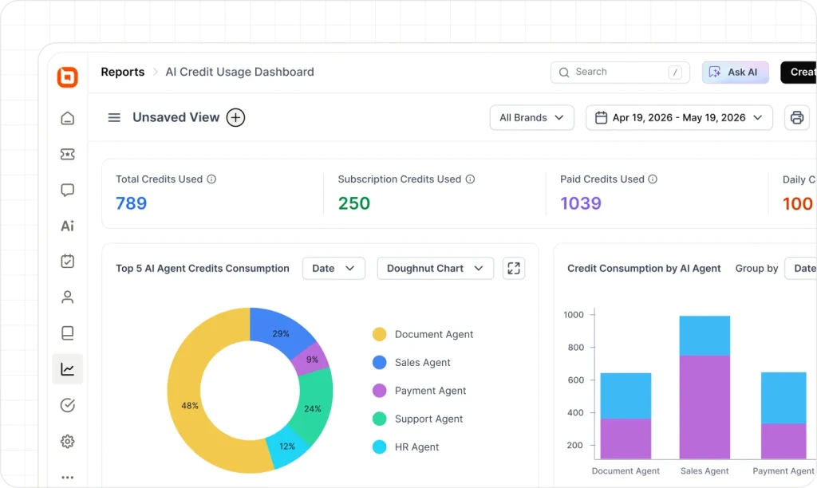The image size is (817, 488).
Task: Click into the Search field
Action: click(620, 73)
